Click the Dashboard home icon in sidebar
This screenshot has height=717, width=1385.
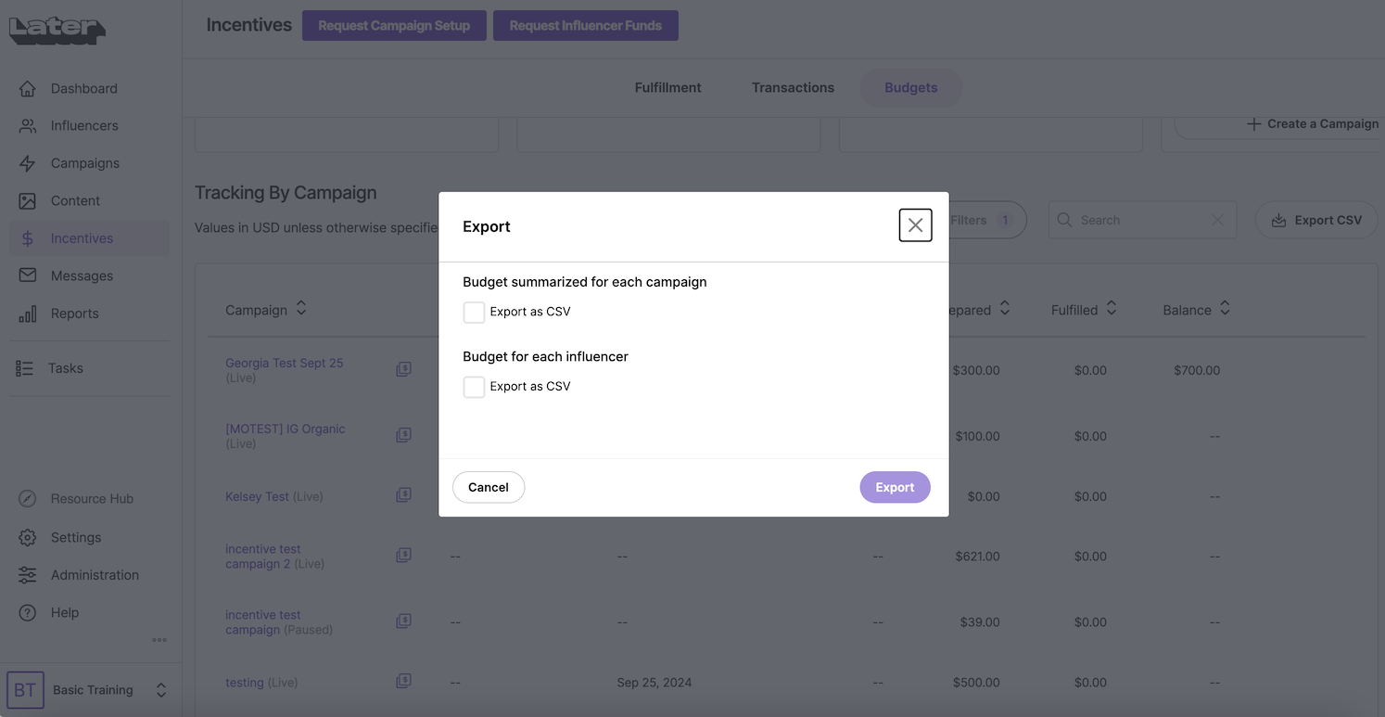point(28,89)
